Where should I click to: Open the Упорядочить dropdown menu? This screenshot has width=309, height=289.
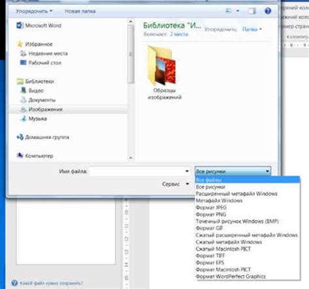pos(34,11)
